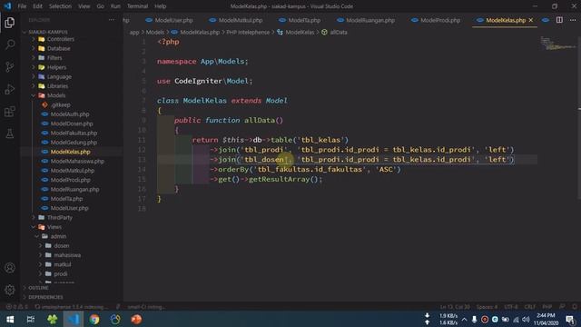Open Explorer panel More Actions ellipsis
This screenshot has height=327, width=581.
(x=112, y=20)
